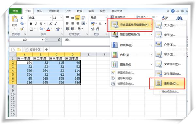Open the font name 宋体 dropdown
The image size is (196, 124).
[51, 18]
